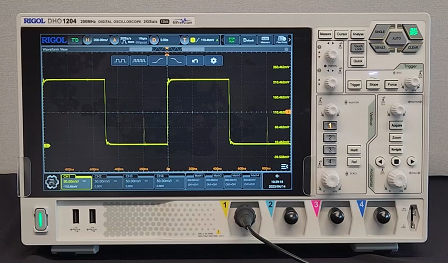Toggle the Touch Lock button
The height and width of the screenshot is (263, 448).
coord(358,47)
